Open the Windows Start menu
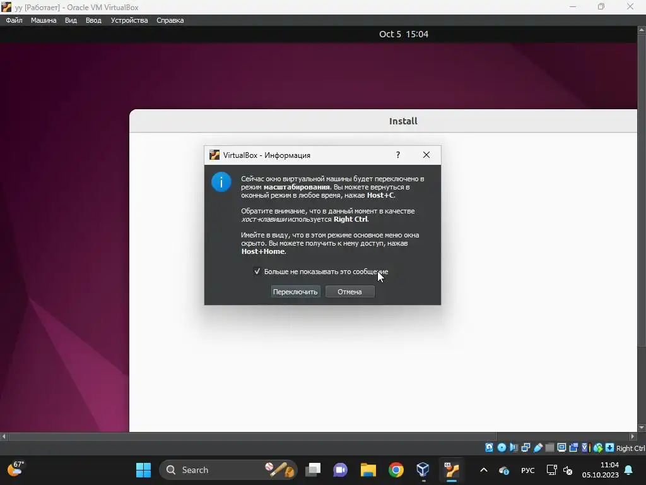The height and width of the screenshot is (485, 646). click(x=143, y=470)
